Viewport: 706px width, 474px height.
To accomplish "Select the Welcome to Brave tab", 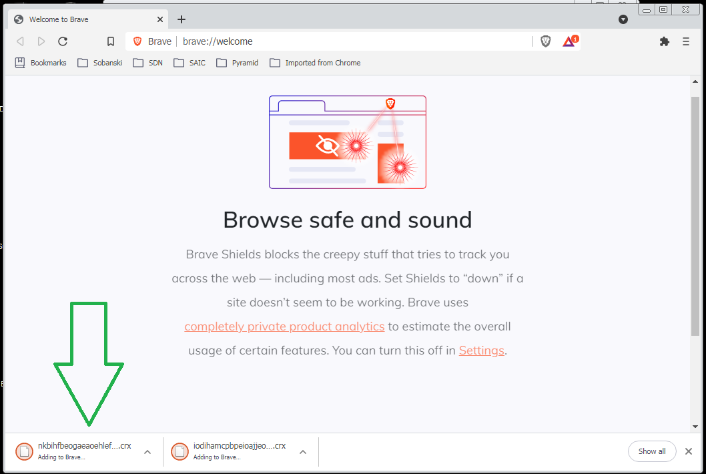I will click(x=88, y=19).
